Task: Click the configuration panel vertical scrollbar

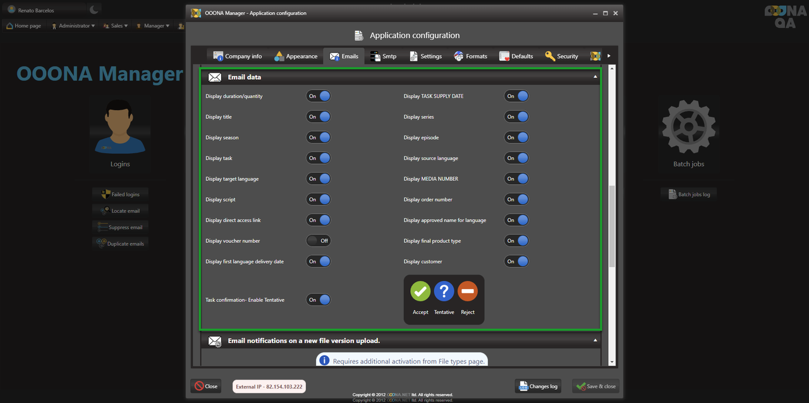Action: coord(611,228)
